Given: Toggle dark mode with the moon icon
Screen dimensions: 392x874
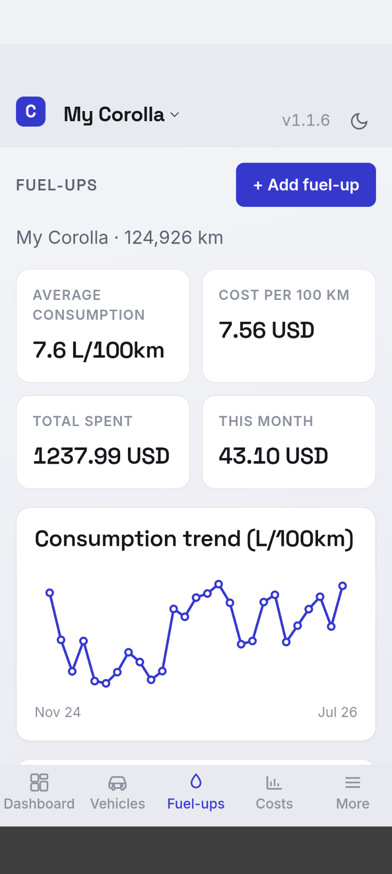Looking at the screenshot, I should [359, 121].
